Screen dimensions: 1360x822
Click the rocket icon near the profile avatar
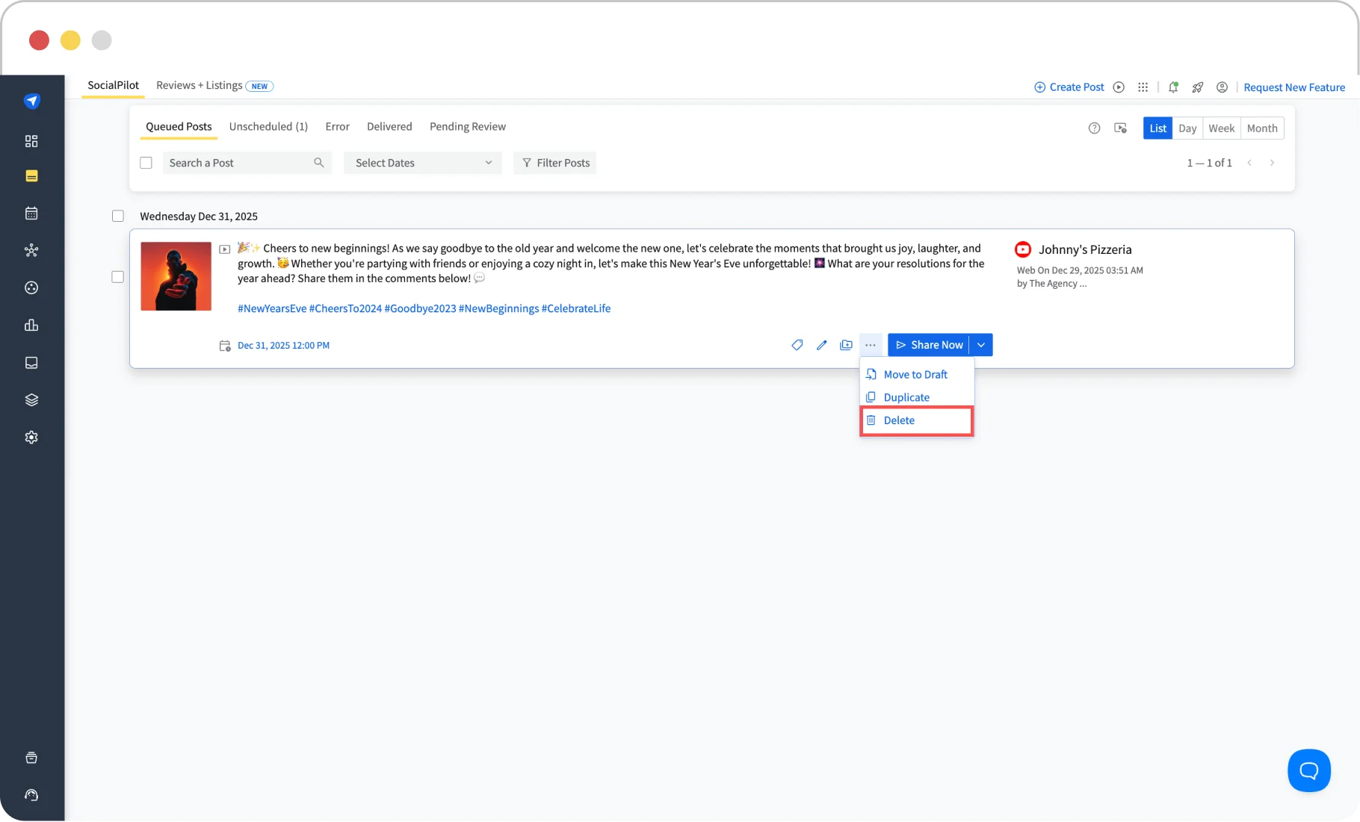1198,87
